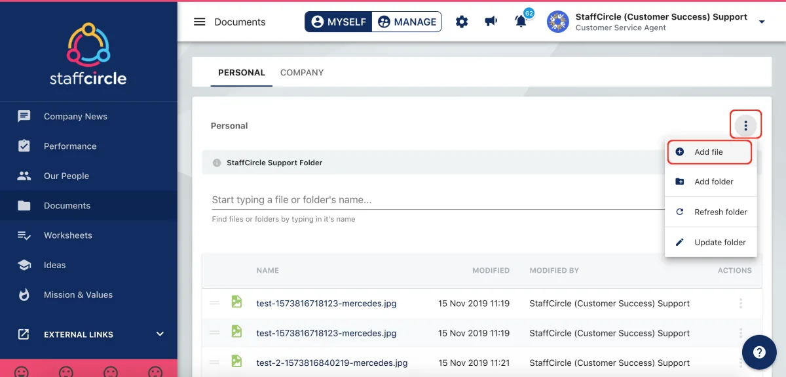Click the user profile avatar
Viewport: 786px width, 377px height.
(x=558, y=22)
